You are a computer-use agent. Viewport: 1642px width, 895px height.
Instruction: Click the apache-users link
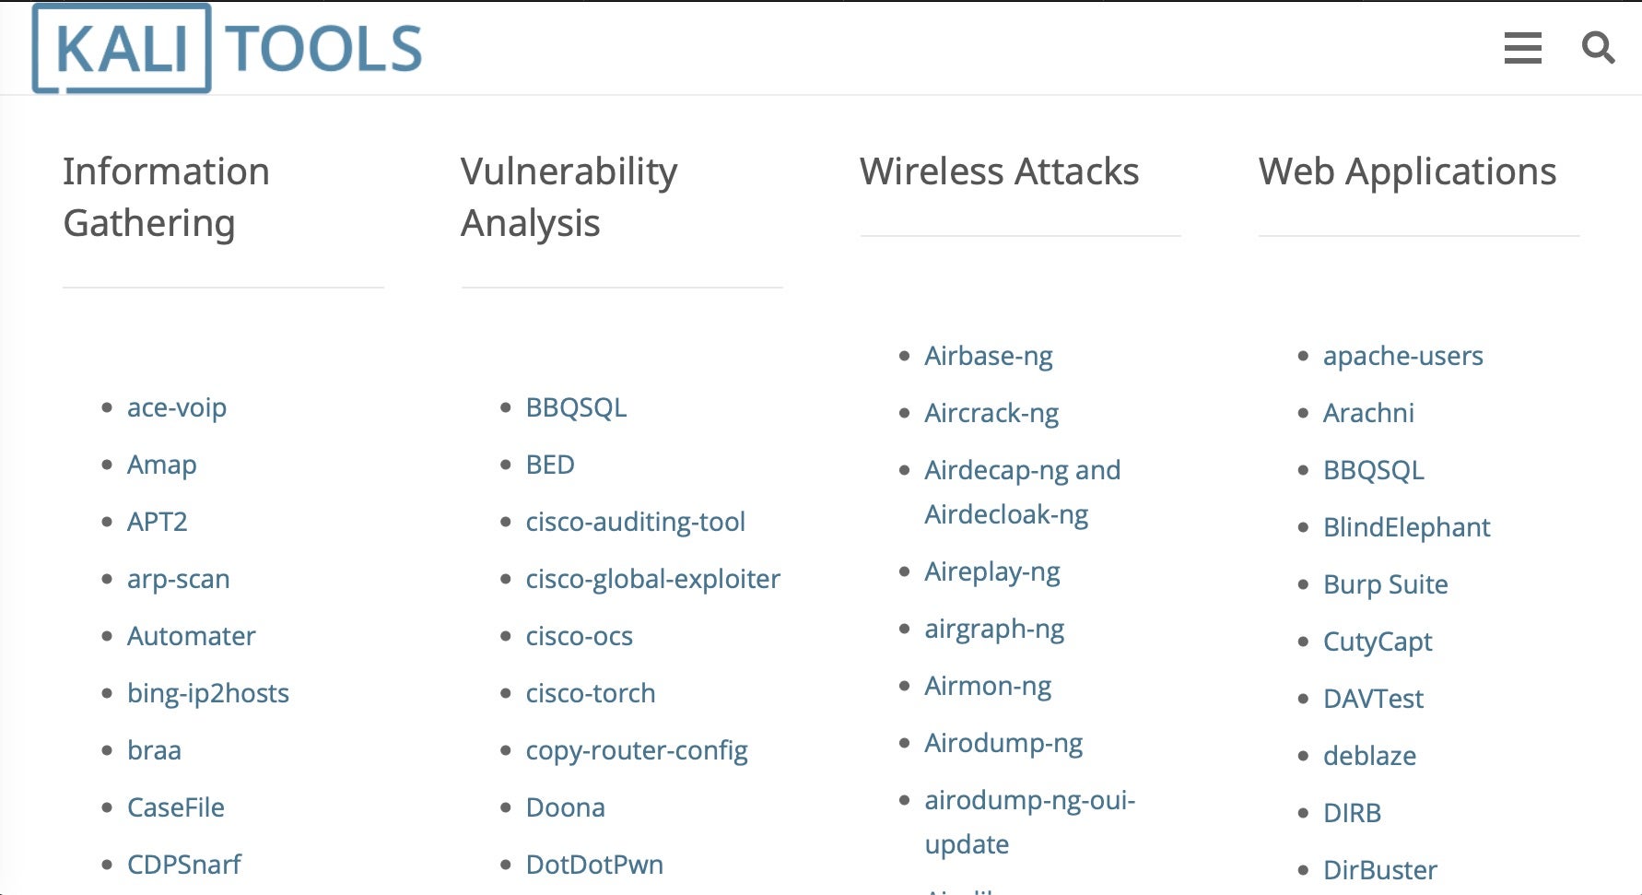[1402, 356]
